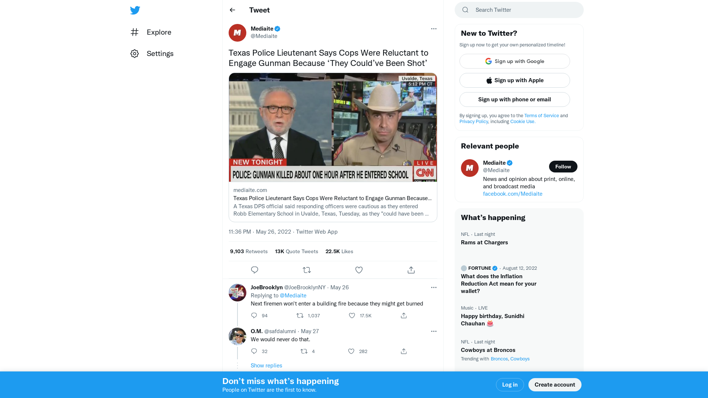Viewport: 708px width, 398px height.
Task: Click the Twitter bird logo
Action: click(135, 10)
